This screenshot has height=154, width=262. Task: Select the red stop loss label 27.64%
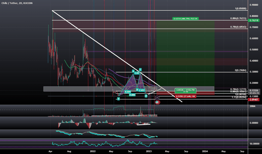186,96
